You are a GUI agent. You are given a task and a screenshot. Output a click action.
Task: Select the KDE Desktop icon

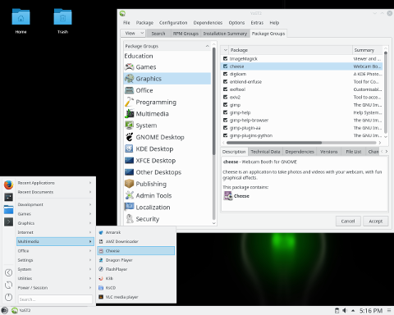pos(129,148)
